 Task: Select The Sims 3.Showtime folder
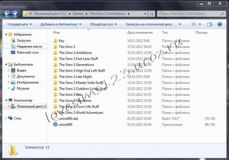pyautogui.click(x=75, y=100)
